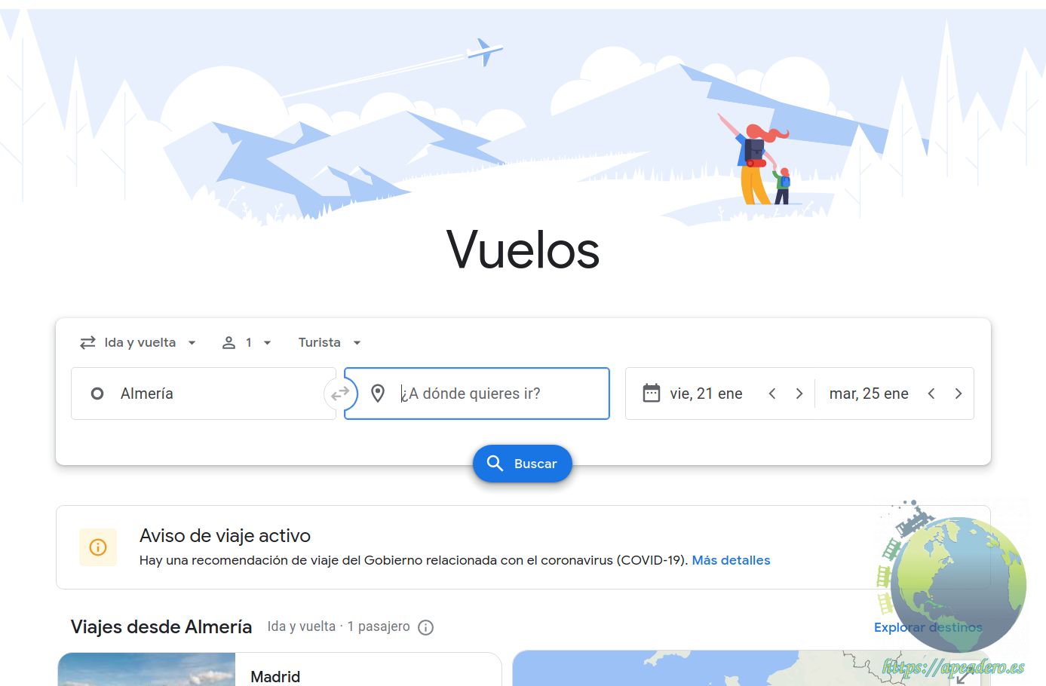Advance return date mar, 25 ene forward
The image size is (1046, 686).
click(x=959, y=394)
